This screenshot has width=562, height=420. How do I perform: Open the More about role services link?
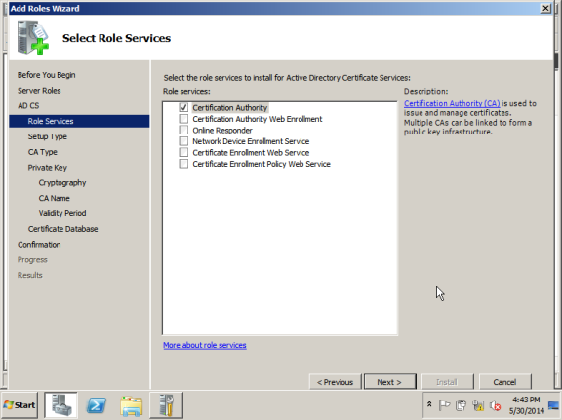coord(205,345)
